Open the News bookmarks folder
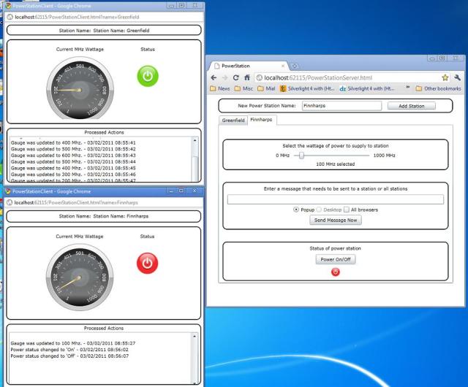The width and height of the screenshot is (468, 387). point(220,88)
